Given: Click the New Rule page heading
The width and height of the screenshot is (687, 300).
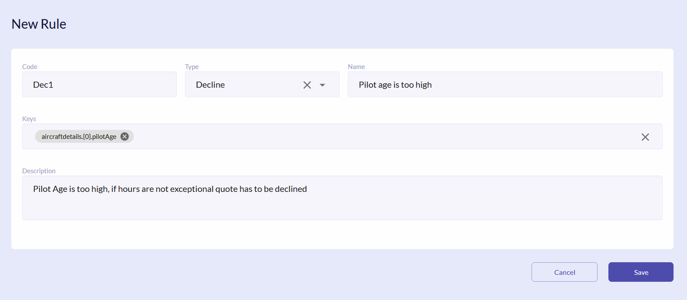Looking at the screenshot, I should tap(39, 24).
